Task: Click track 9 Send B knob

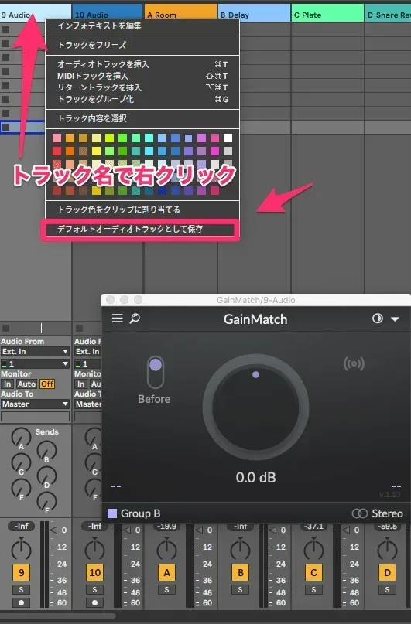Action: click(46, 451)
